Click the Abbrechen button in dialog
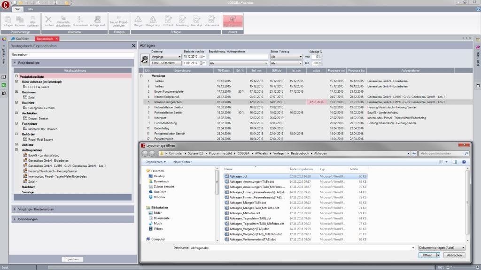 tap(454, 255)
